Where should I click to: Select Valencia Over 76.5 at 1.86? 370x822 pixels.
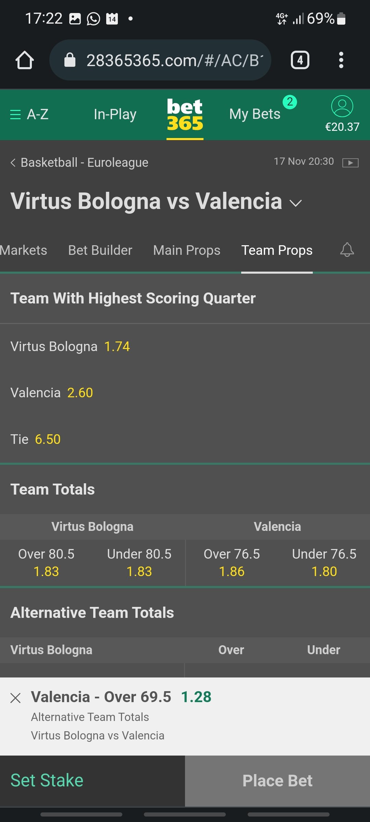point(232,563)
